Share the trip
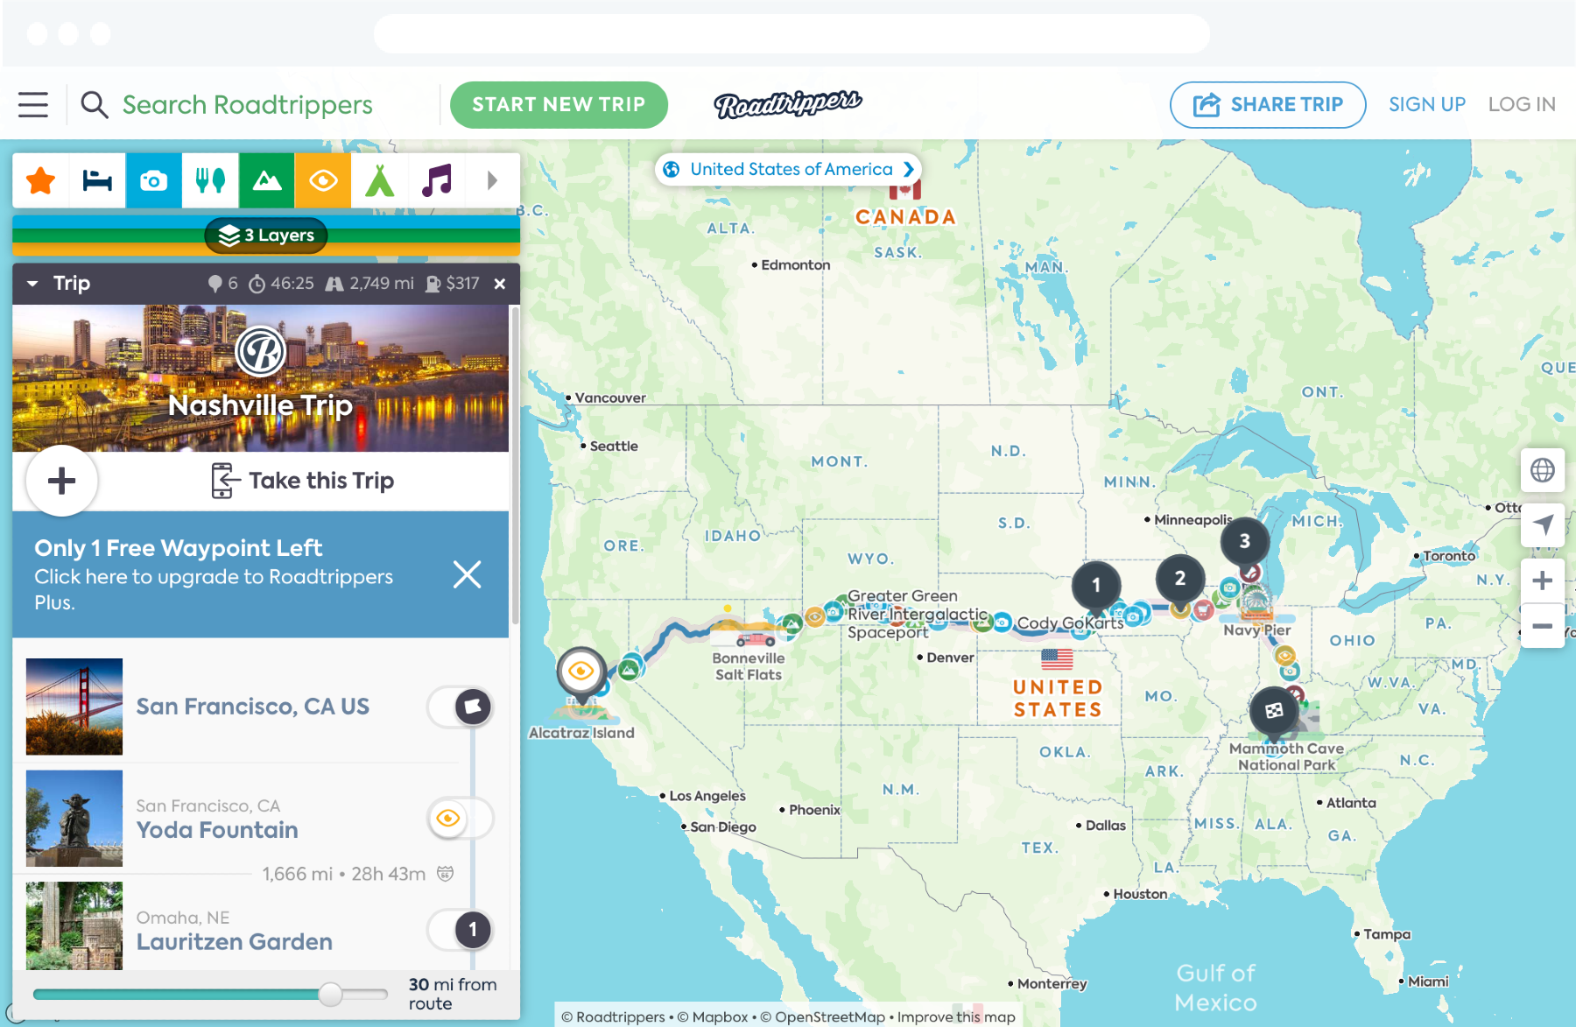The image size is (1576, 1027). 1268,104
